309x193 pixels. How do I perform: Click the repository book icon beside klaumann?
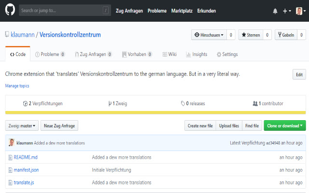(x=7, y=34)
